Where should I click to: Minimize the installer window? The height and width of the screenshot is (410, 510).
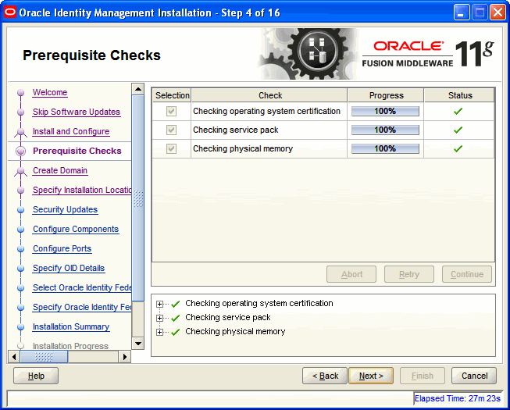[462, 12]
